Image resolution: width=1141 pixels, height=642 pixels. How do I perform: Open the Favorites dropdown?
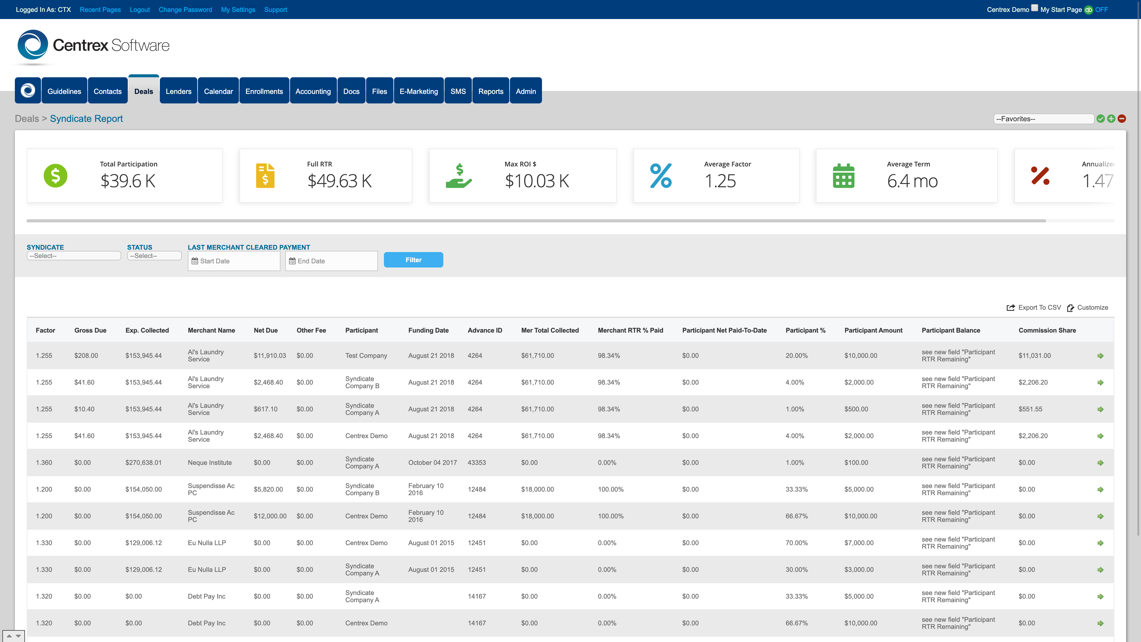click(x=1043, y=118)
